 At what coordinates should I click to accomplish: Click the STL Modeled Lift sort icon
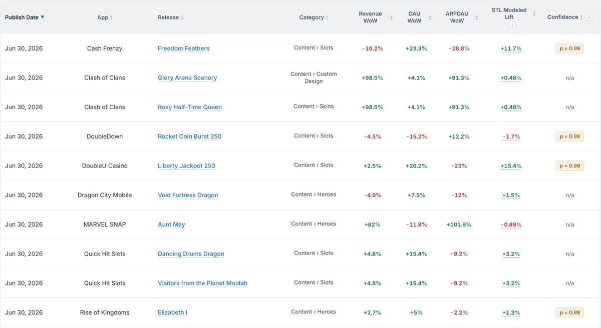point(534,14)
